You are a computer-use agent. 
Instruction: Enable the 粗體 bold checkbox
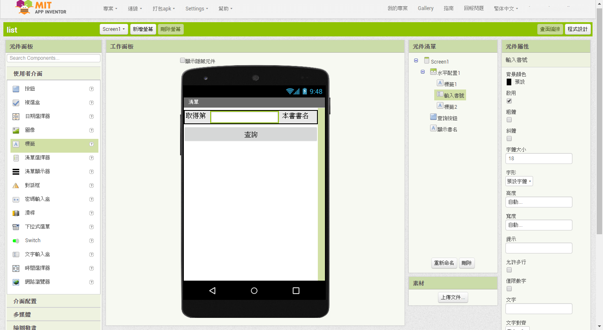(x=509, y=120)
